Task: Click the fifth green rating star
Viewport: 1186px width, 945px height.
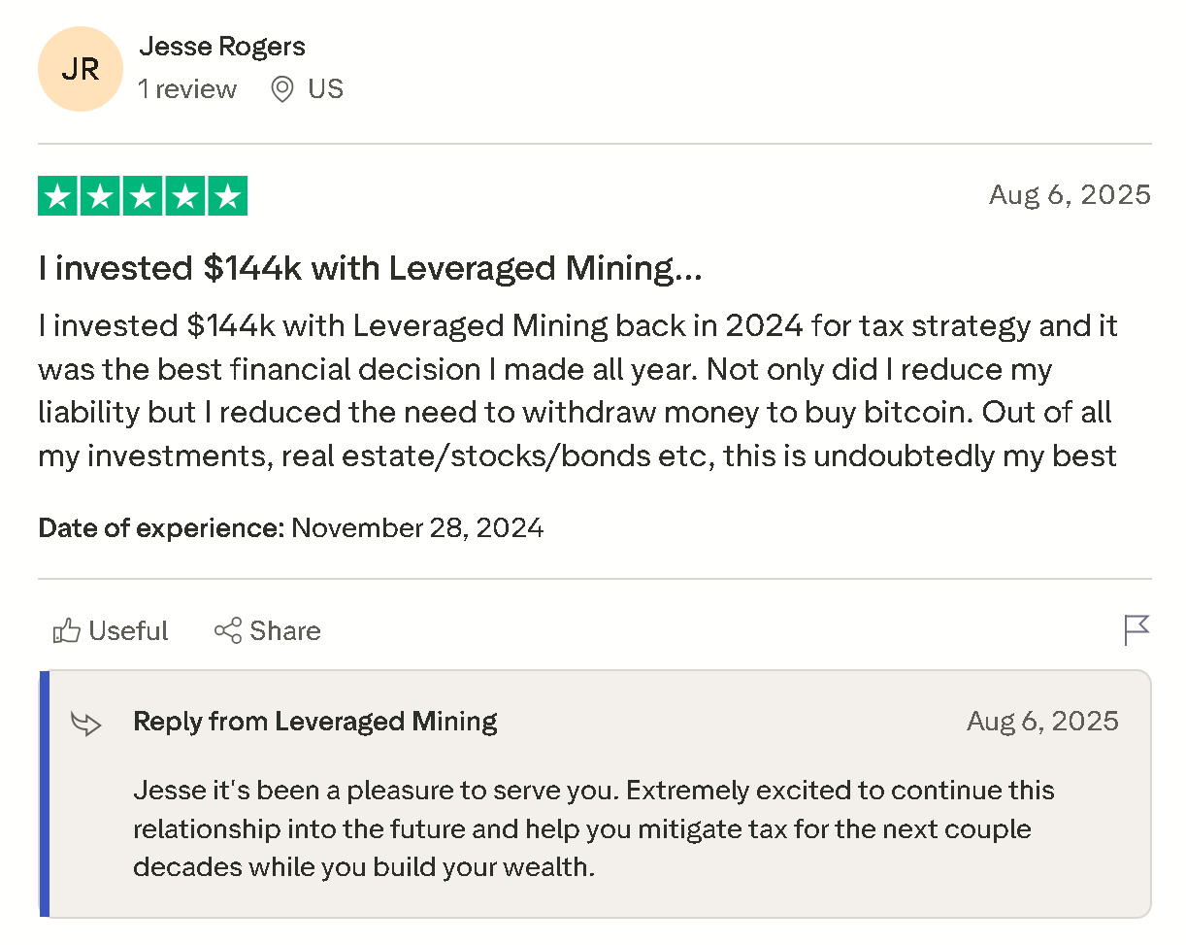Action: (227, 196)
